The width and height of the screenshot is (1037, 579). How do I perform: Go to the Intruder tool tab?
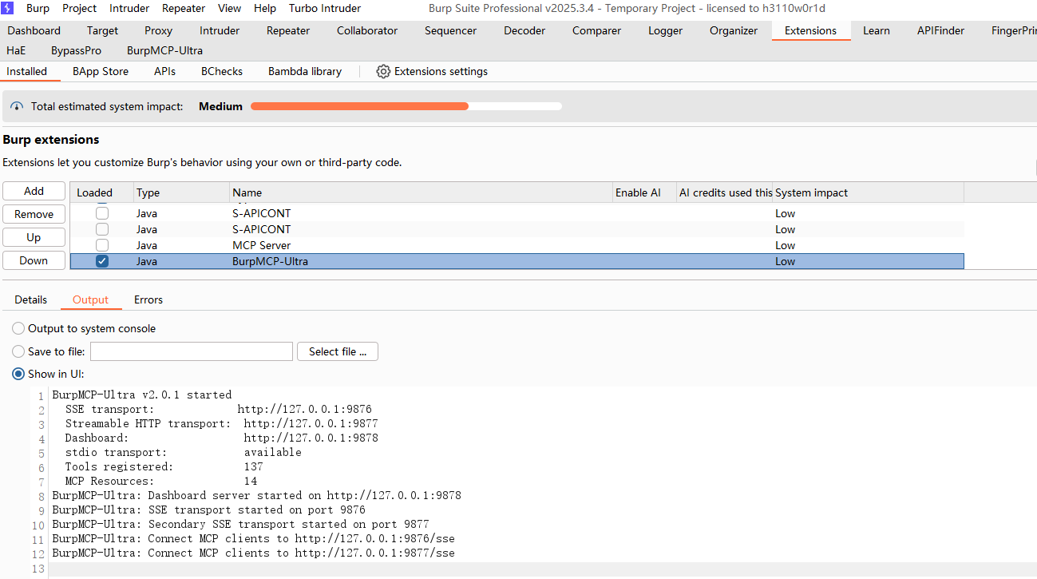[x=220, y=30]
